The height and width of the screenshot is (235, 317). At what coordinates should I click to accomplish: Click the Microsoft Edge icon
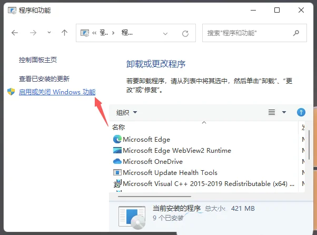(117, 139)
